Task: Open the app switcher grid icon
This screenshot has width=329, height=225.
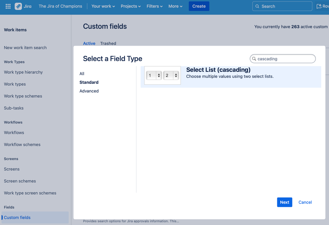Action: [x=8, y=6]
